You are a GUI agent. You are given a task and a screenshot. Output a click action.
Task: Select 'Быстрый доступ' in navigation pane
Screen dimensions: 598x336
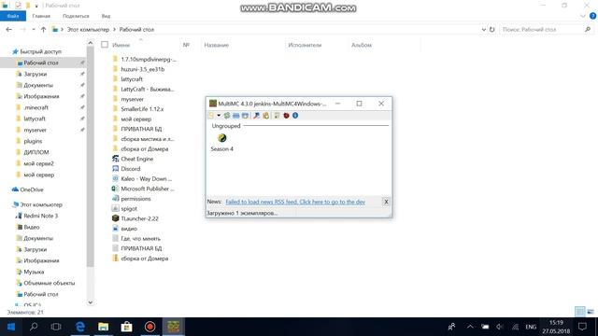pyautogui.click(x=40, y=51)
